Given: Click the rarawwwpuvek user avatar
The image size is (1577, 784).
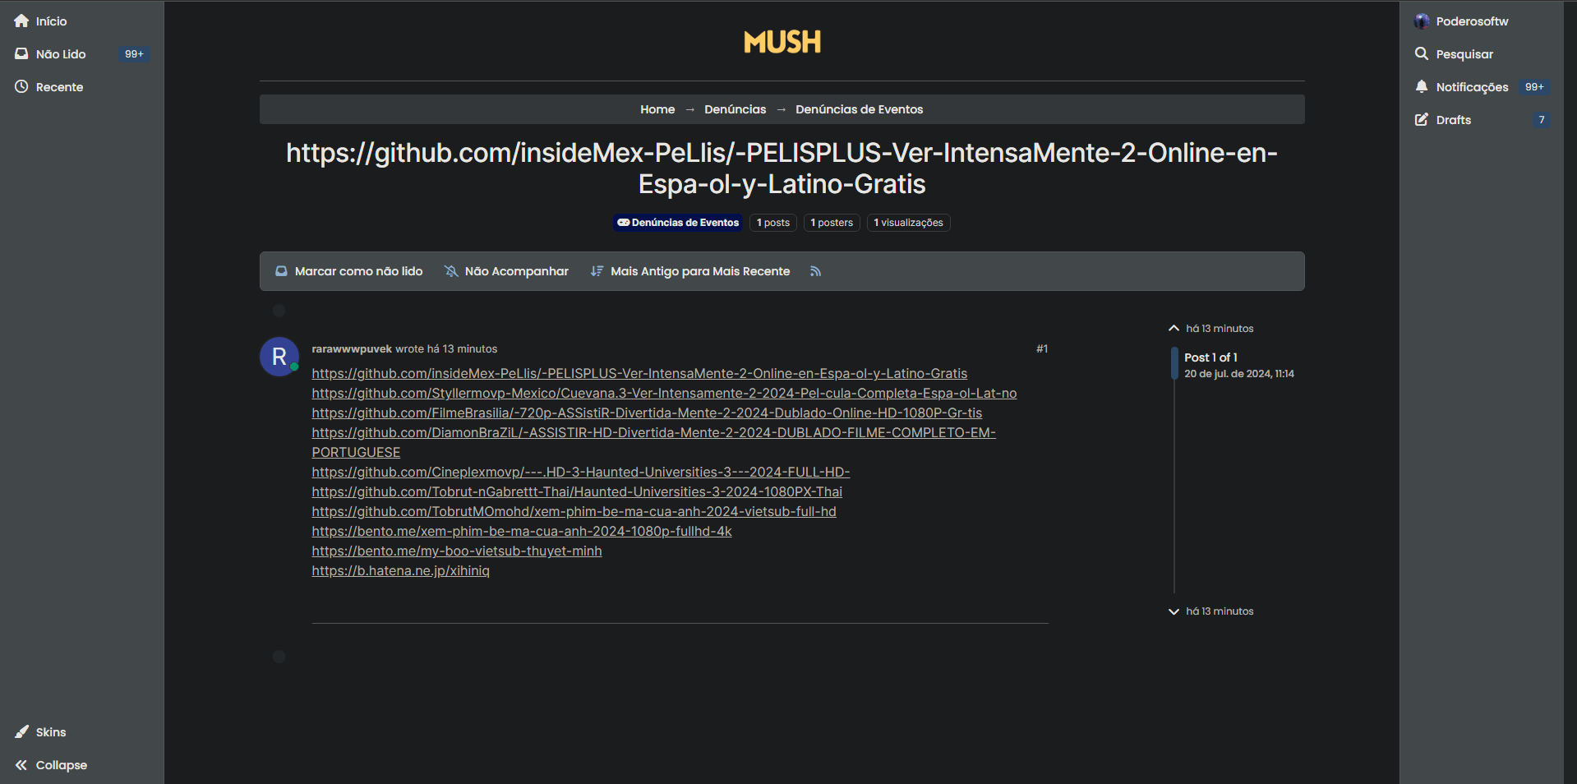Looking at the screenshot, I should pyautogui.click(x=279, y=357).
